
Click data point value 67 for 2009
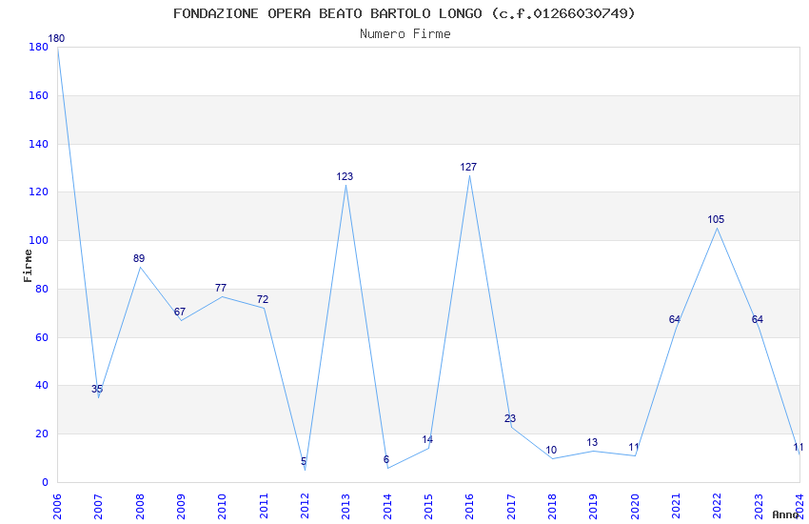pos(180,312)
